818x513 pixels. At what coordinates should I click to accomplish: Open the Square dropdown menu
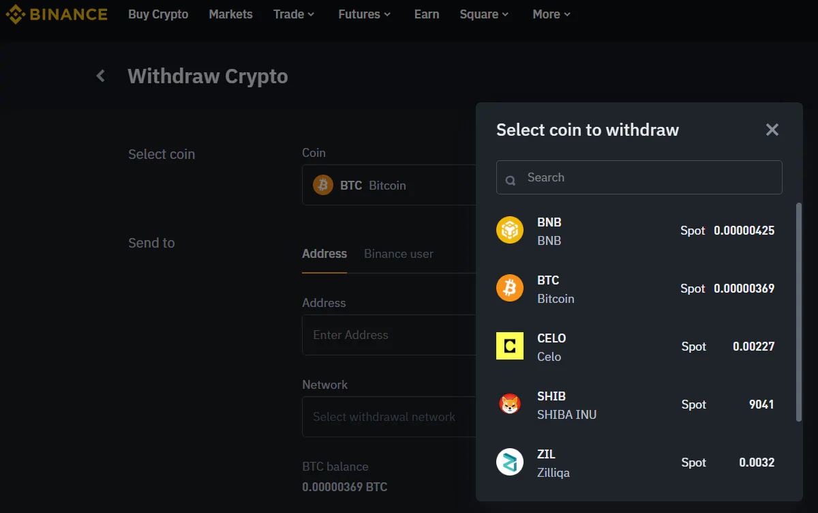pyautogui.click(x=484, y=14)
